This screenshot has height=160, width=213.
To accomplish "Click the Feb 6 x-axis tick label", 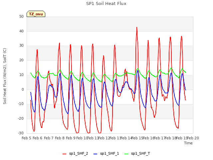I will pos(38,138).
